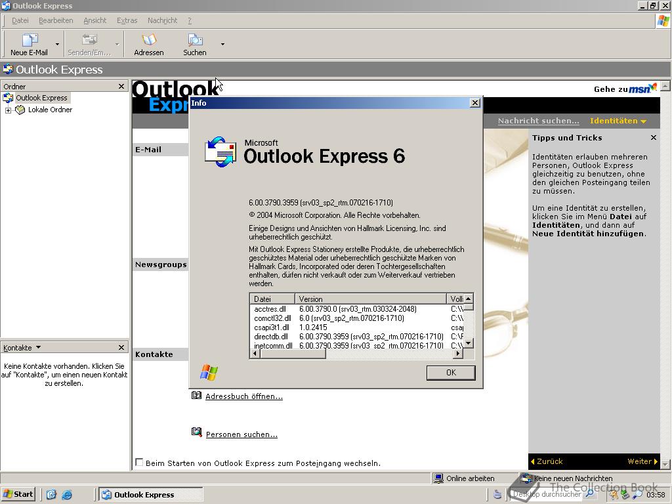
Task: Select the csapi3t1.dll row
Action: coord(356,327)
